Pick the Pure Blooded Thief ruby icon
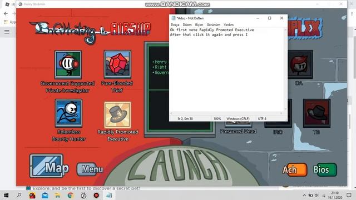 (117, 64)
